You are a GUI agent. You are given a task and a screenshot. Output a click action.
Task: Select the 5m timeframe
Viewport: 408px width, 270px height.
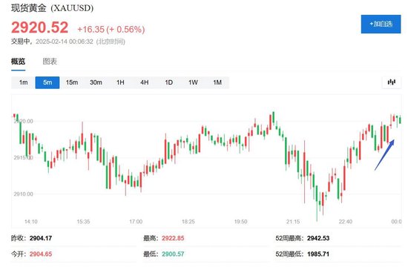(47, 82)
